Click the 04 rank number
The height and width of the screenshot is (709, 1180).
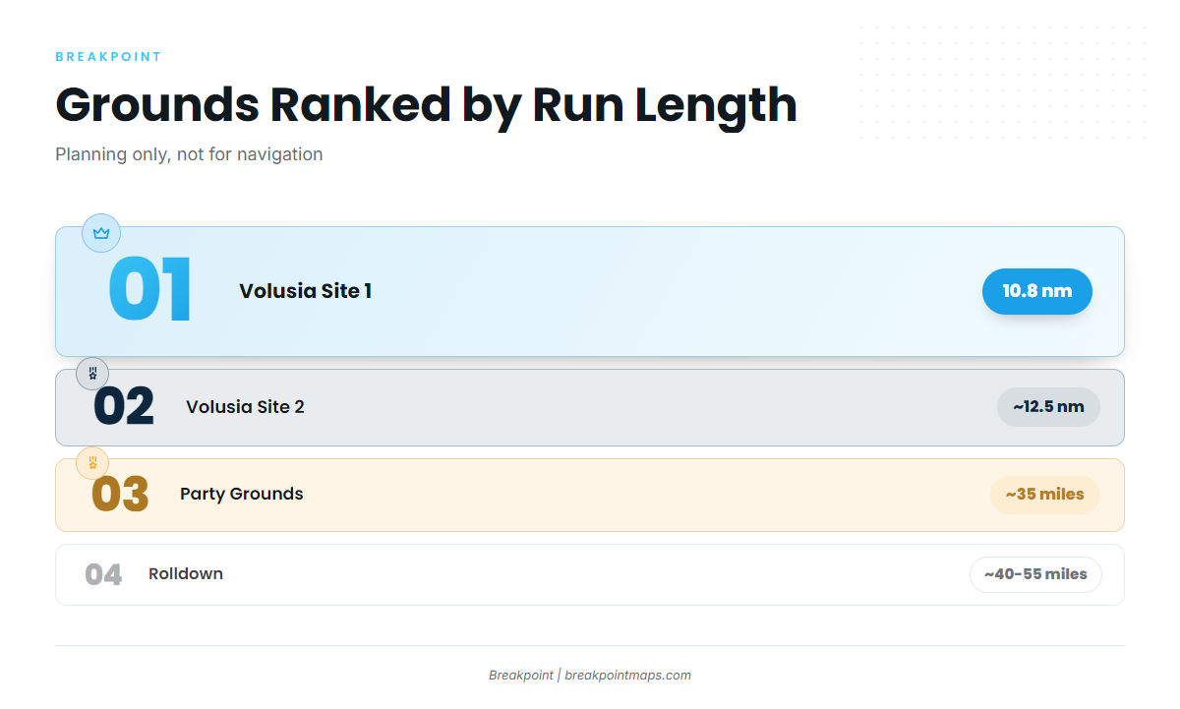coord(103,574)
